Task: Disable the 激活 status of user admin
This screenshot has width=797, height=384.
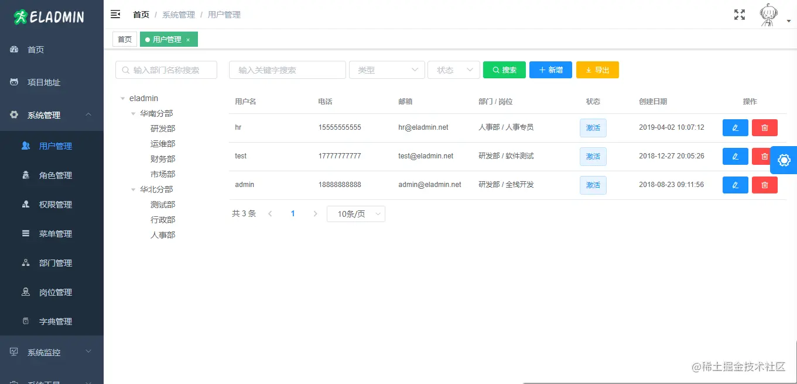Action: tap(593, 185)
